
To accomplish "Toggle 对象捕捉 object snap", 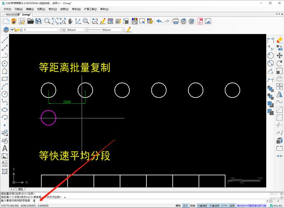I will tap(203, 206).
